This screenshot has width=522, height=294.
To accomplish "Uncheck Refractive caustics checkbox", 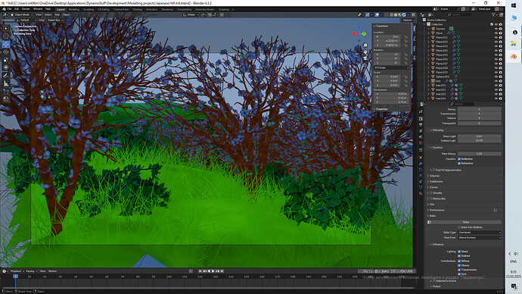I will coord(459,164).
